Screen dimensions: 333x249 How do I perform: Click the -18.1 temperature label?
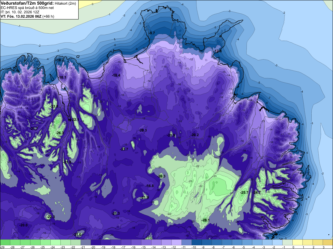tap(62, 77)
